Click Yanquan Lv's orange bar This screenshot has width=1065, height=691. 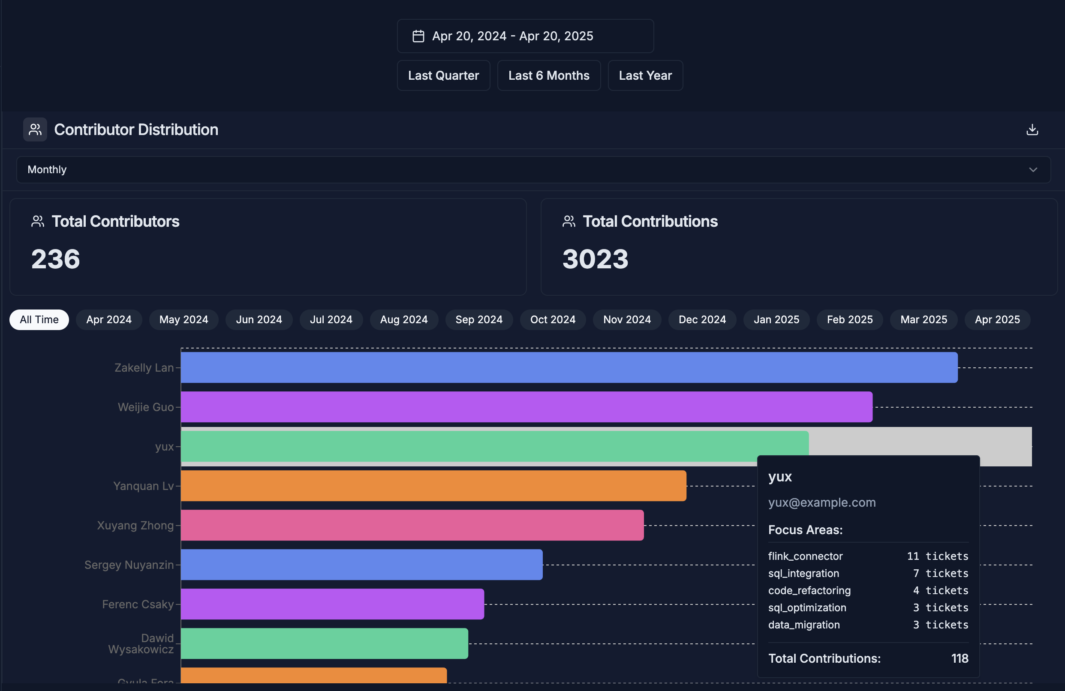(433, 486)
